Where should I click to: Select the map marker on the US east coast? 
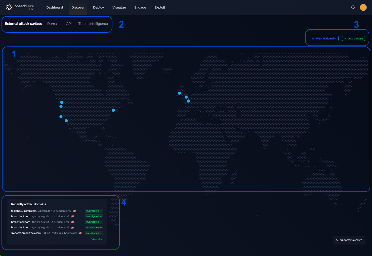pyautogui.click(x=113, y=110)
